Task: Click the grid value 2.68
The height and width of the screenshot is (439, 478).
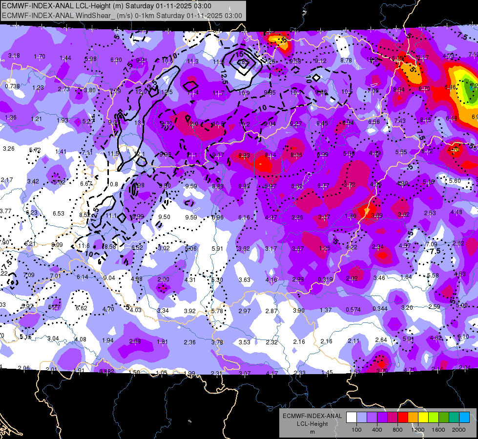Action: [x=135, y=341]
